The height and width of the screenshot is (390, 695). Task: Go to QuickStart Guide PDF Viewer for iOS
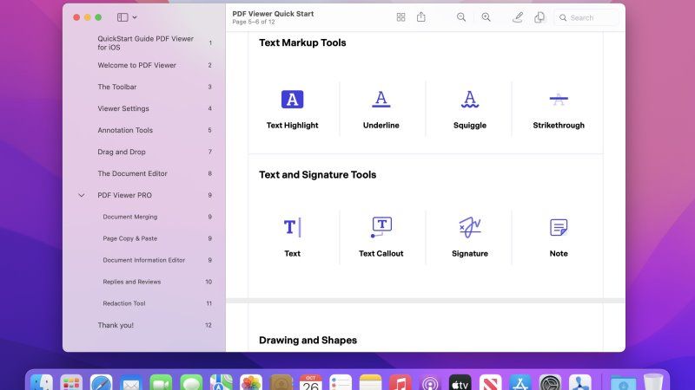pos(145,42)
